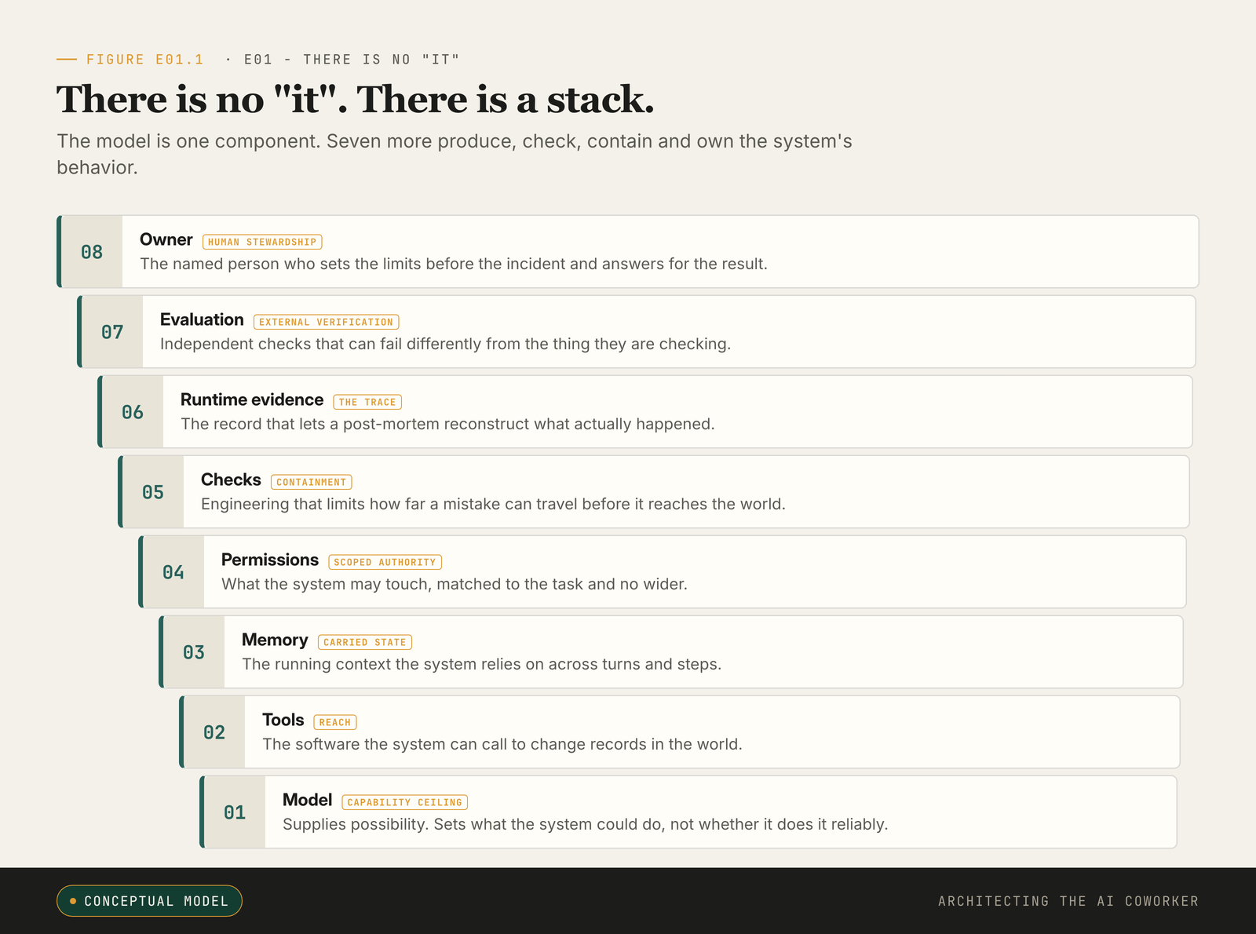Click the headline 'There is no "it". There is a stack.'
Image resolution: width=1256 pixels, height=934 pixels.
coord(355,100)
